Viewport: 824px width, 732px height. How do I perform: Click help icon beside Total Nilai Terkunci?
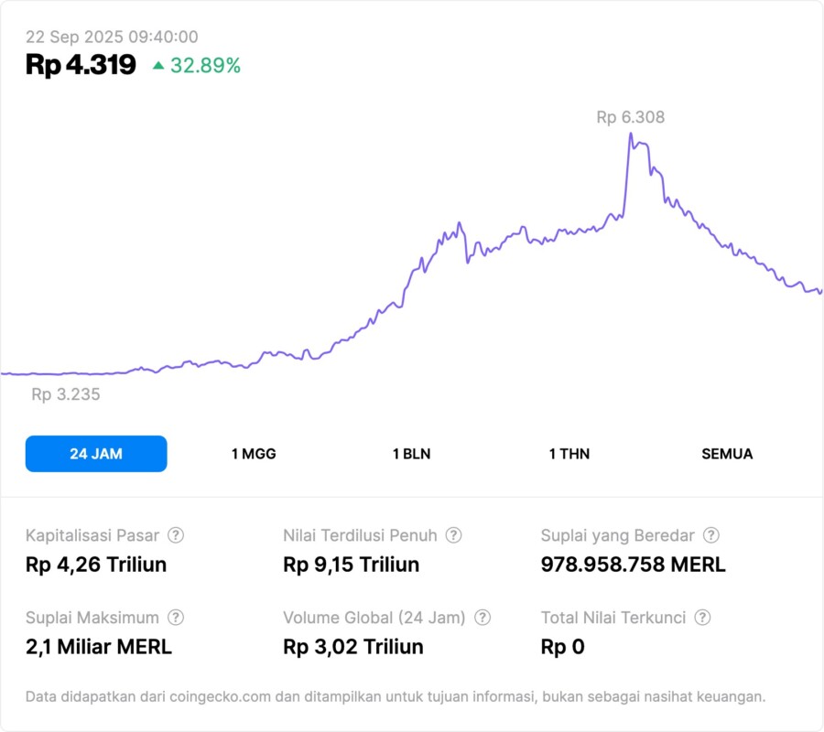coord(702,618)
